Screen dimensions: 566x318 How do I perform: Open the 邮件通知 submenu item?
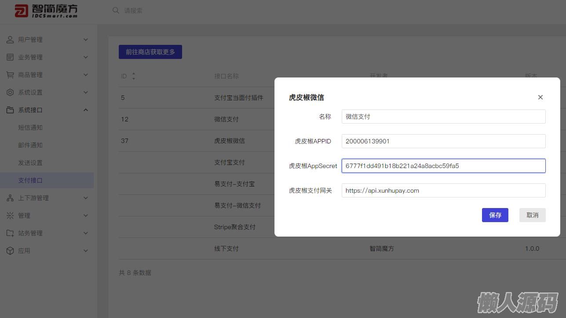click(x=30, y=145)
